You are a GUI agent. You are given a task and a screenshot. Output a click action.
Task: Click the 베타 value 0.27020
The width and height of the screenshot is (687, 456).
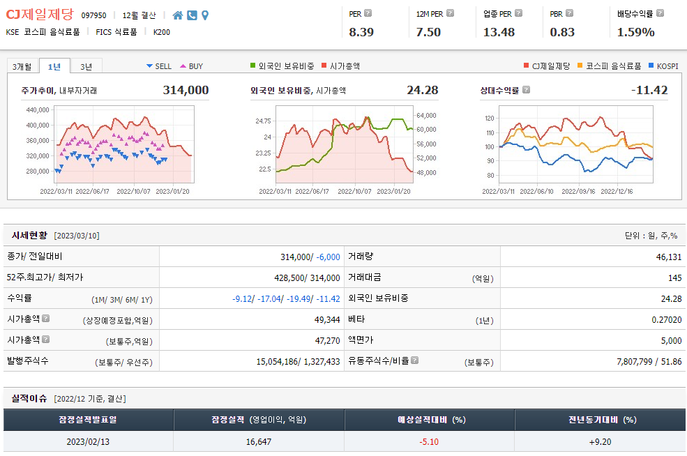point(667,320)
